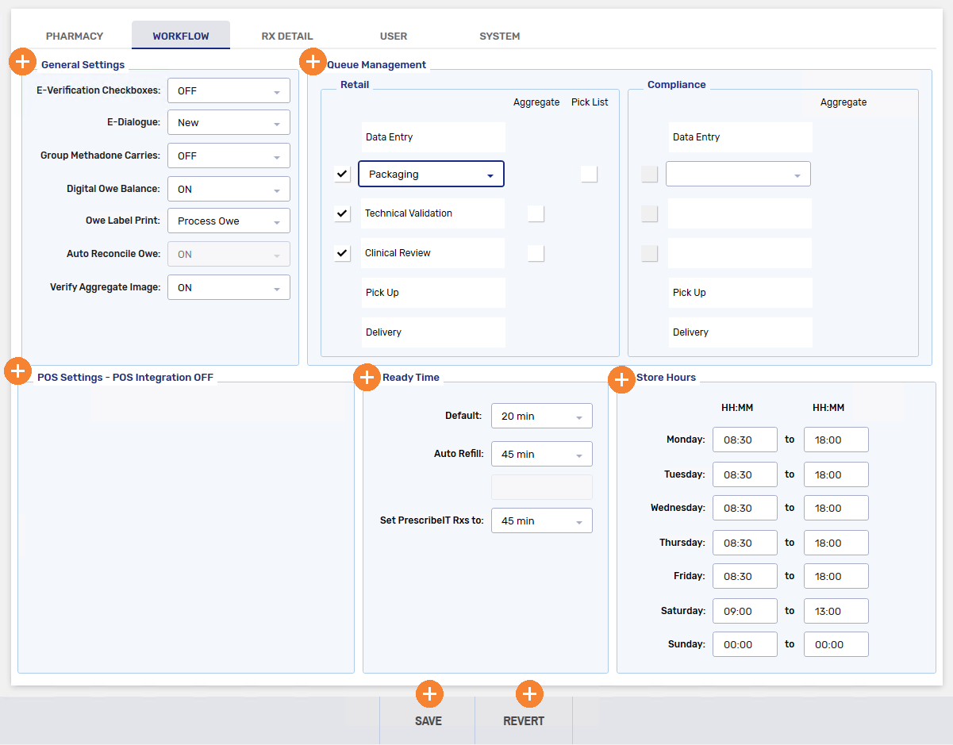Click the Monday opening time field
Screen dimensions: 953x745
(744, 440)
